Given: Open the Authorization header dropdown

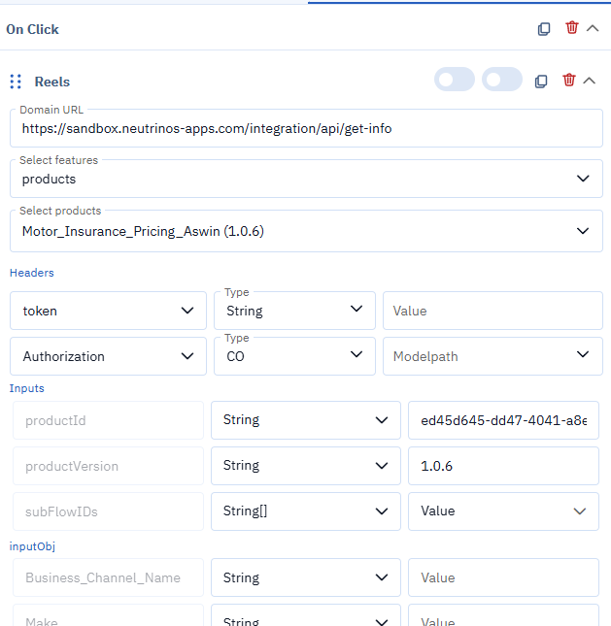Looking at the screenshot, I should coord(108,356).
